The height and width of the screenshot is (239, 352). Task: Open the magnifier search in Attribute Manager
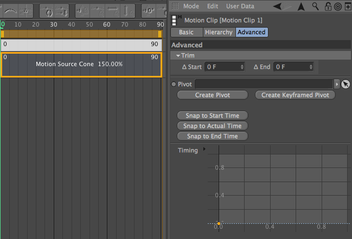pos(316,7)
